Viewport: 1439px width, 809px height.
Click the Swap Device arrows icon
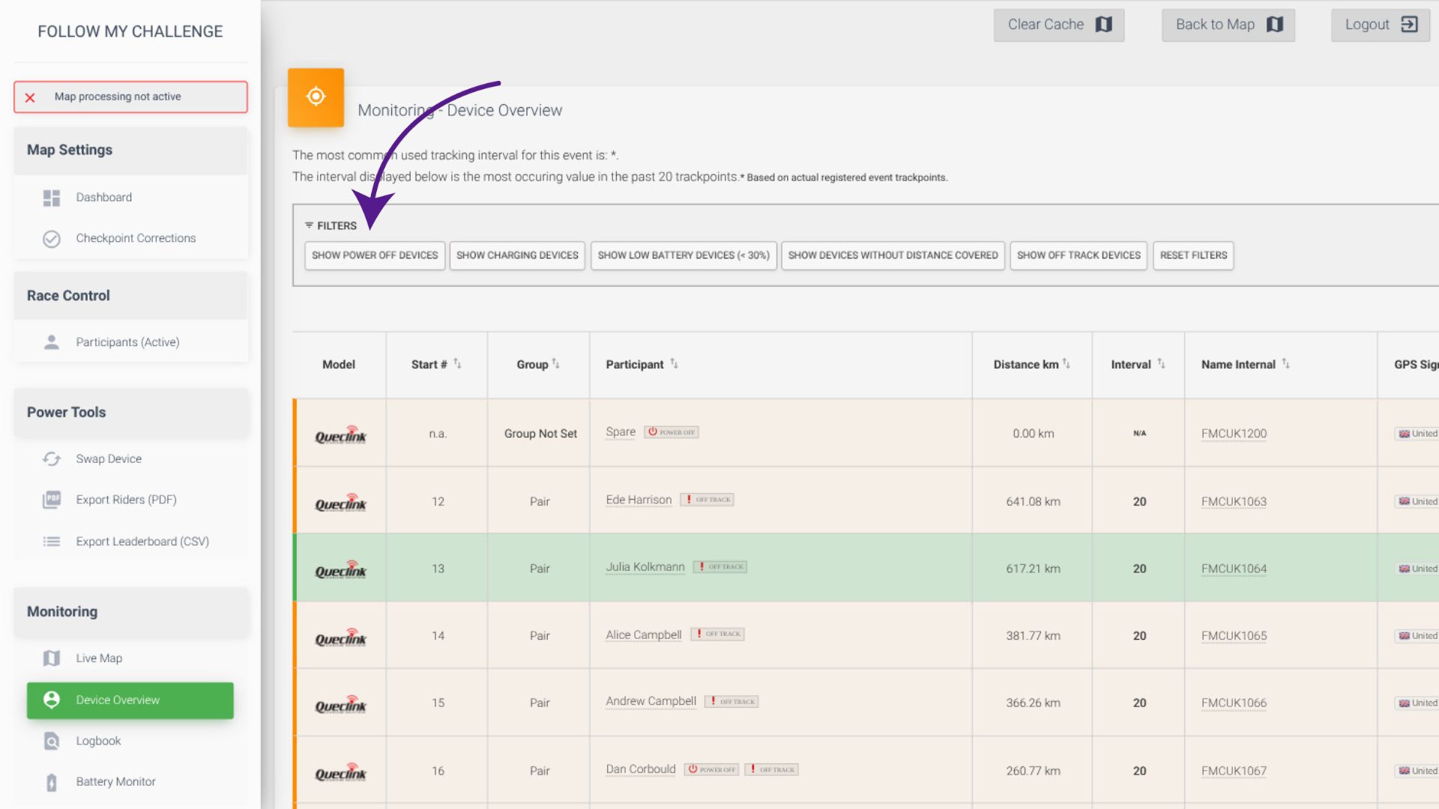[x=51, y=459]
